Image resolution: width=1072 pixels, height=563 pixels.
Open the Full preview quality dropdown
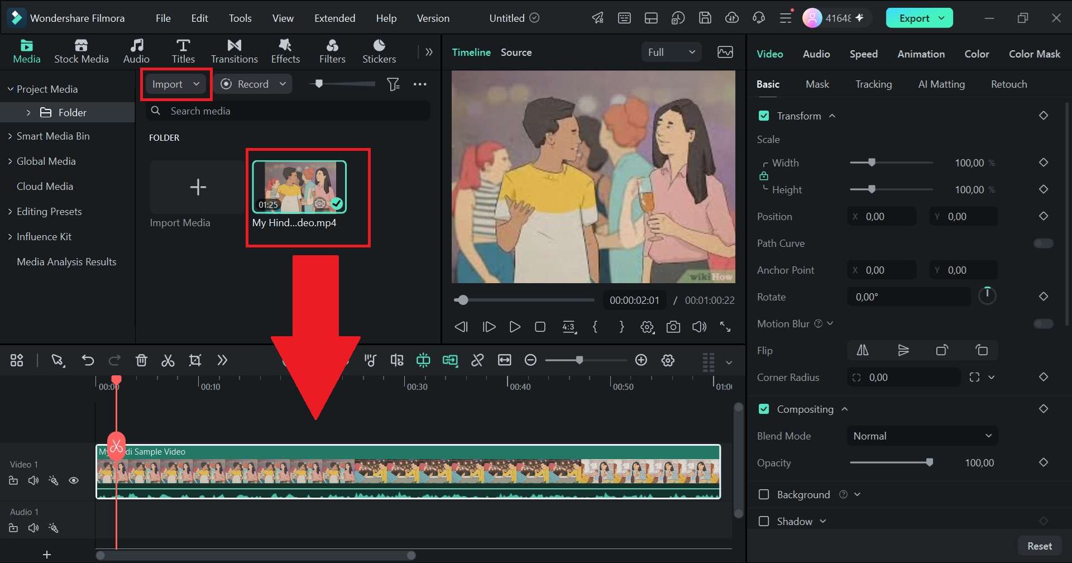click(x=672, y=52)
